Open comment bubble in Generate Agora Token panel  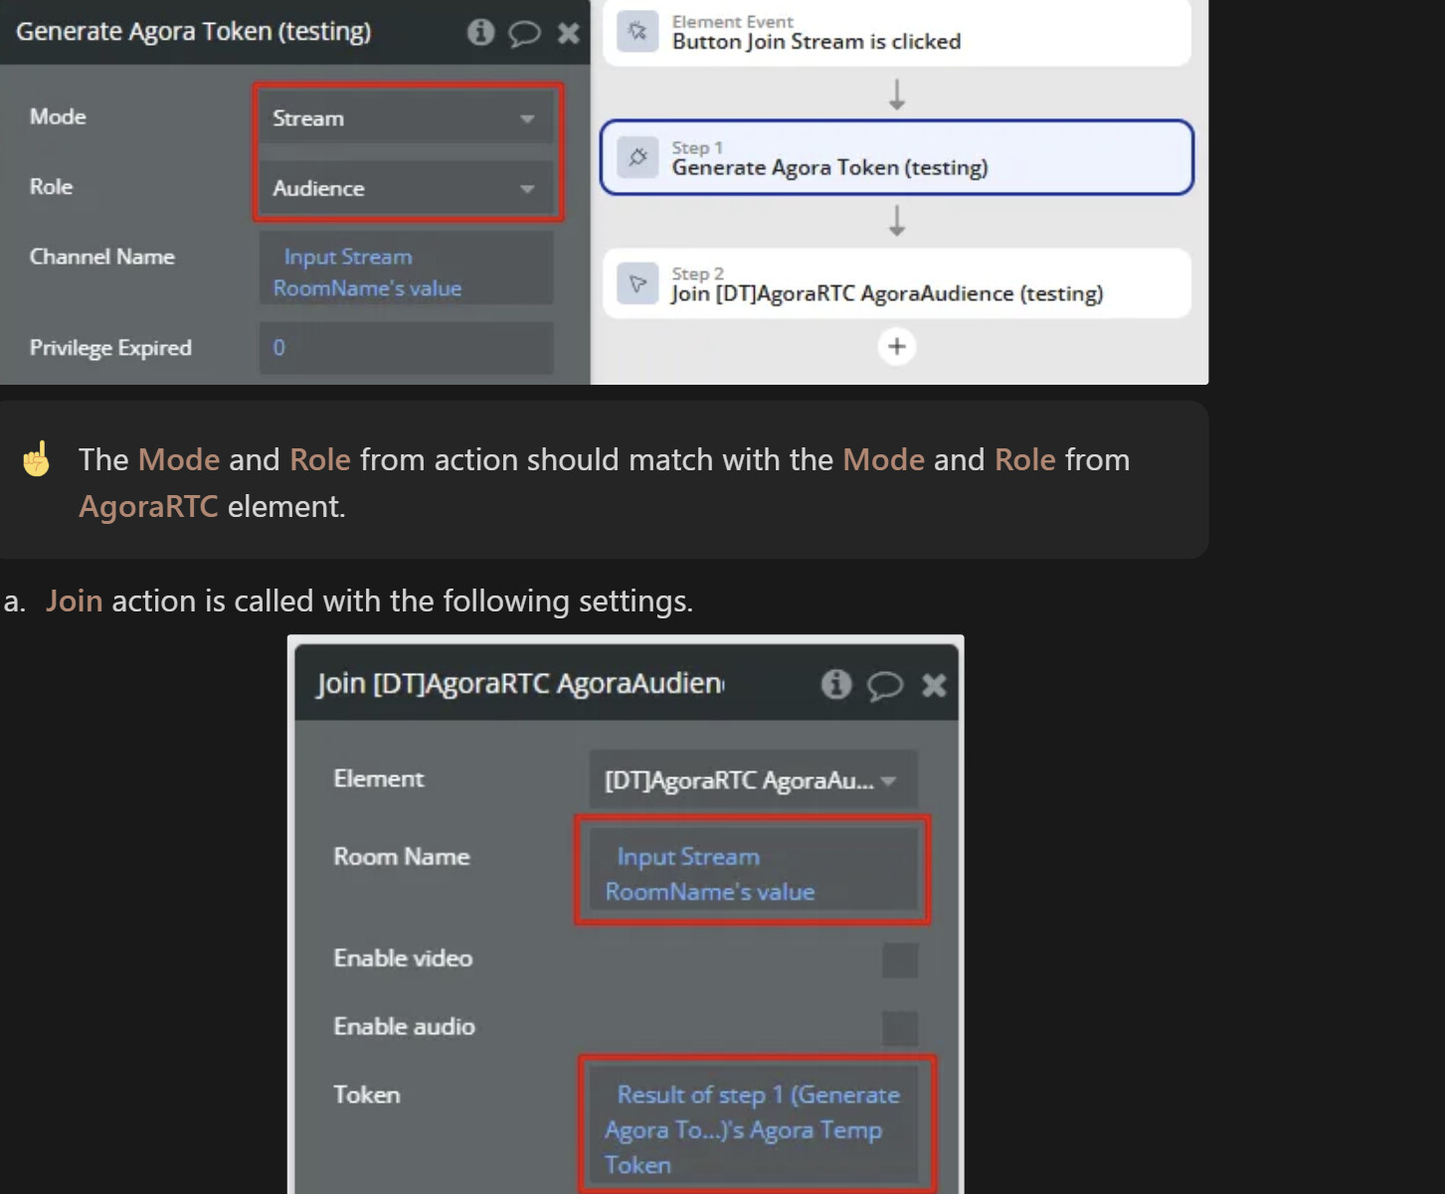[x=524, y=34]
